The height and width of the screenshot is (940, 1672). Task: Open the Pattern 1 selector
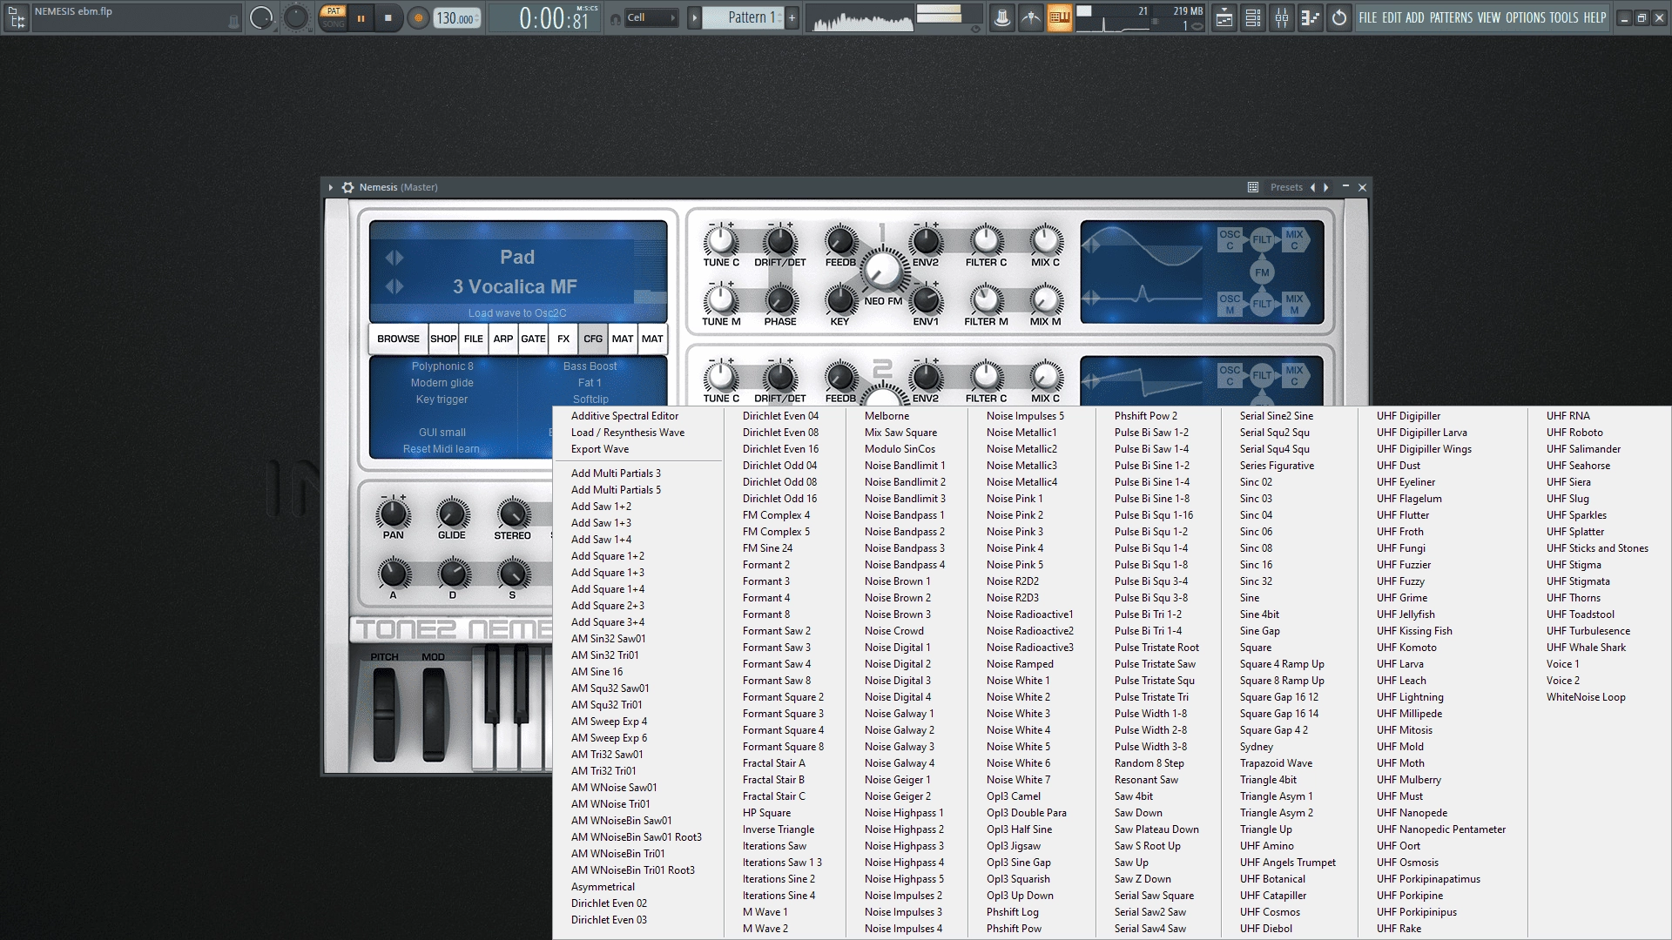744,17
